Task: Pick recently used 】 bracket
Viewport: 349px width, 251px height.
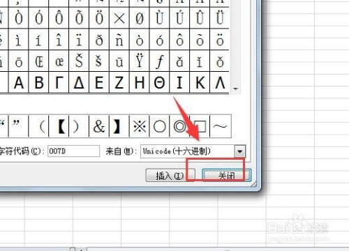Action: 119,126
